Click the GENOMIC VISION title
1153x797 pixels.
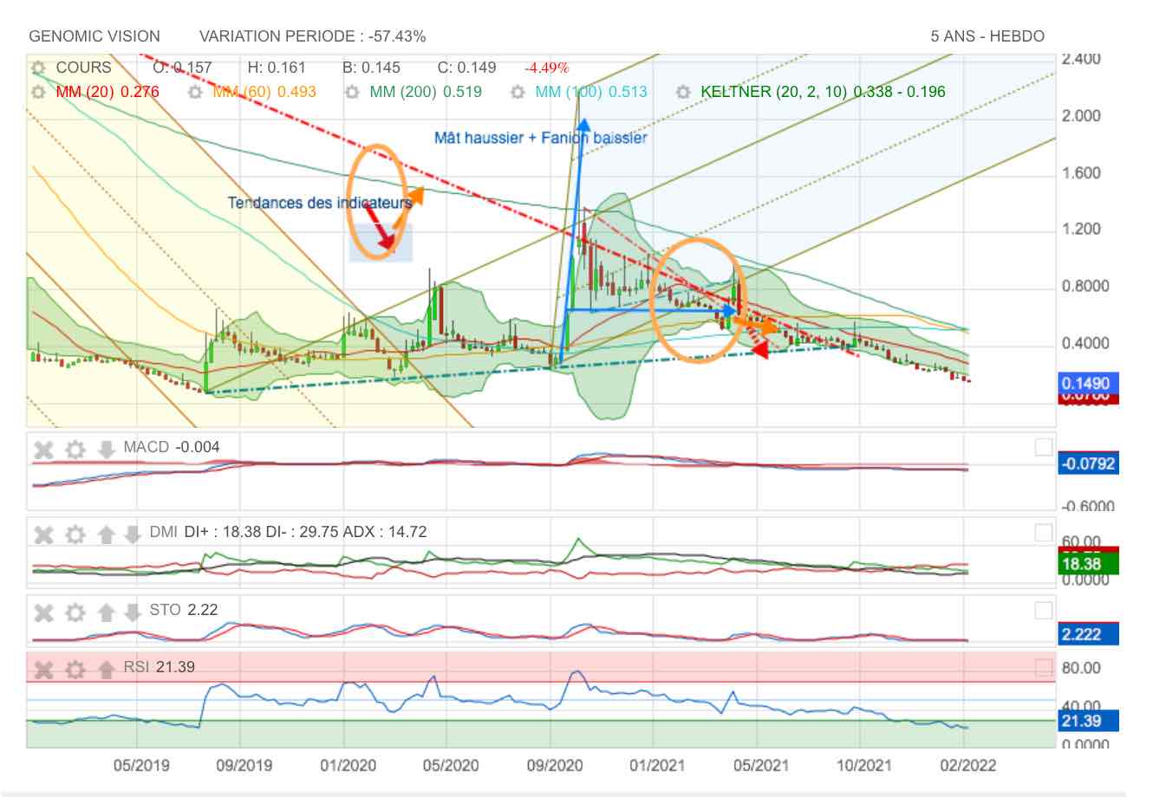click(94, 36)
